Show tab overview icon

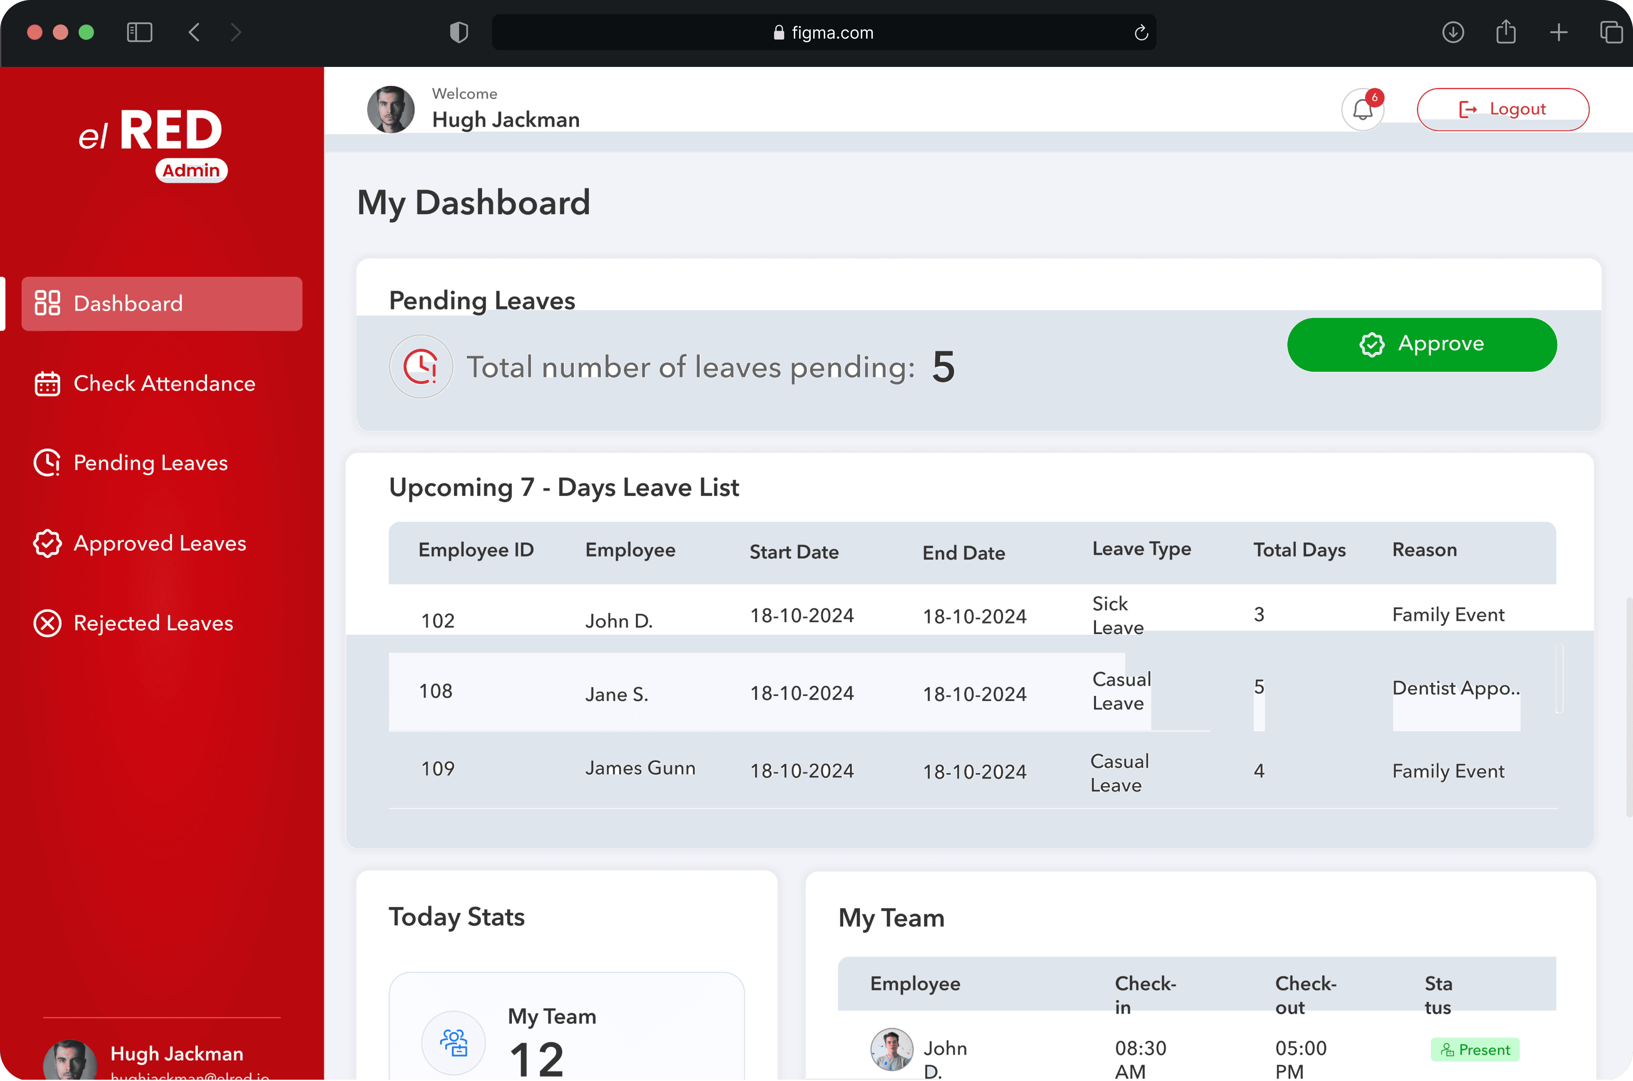(x=1610, y=32)
